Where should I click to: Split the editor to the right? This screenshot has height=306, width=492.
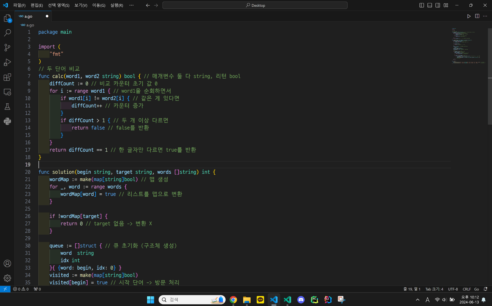point(477,16)
